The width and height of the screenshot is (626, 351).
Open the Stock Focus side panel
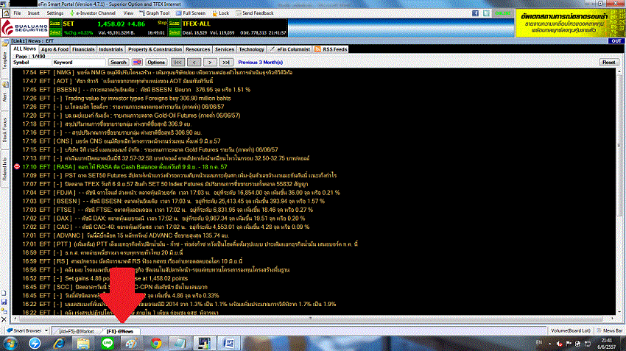[5, 130]
